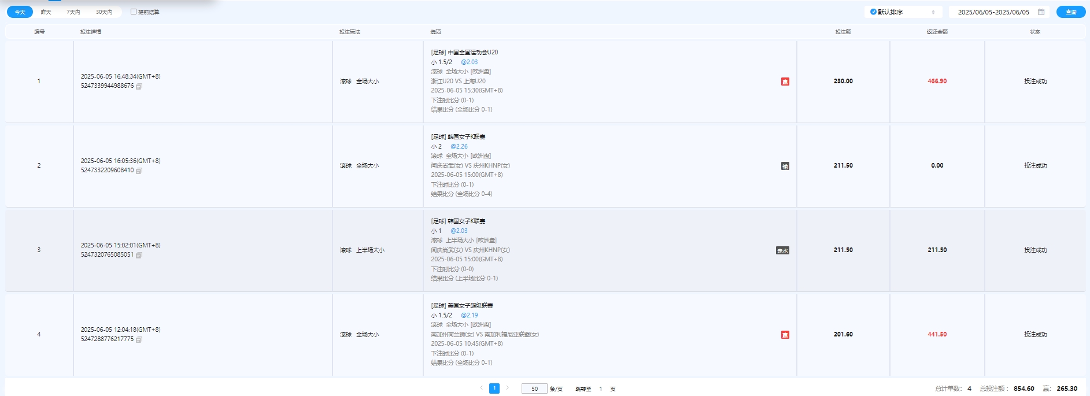Copy bet ID 5247332209608410

coord(139,171)
